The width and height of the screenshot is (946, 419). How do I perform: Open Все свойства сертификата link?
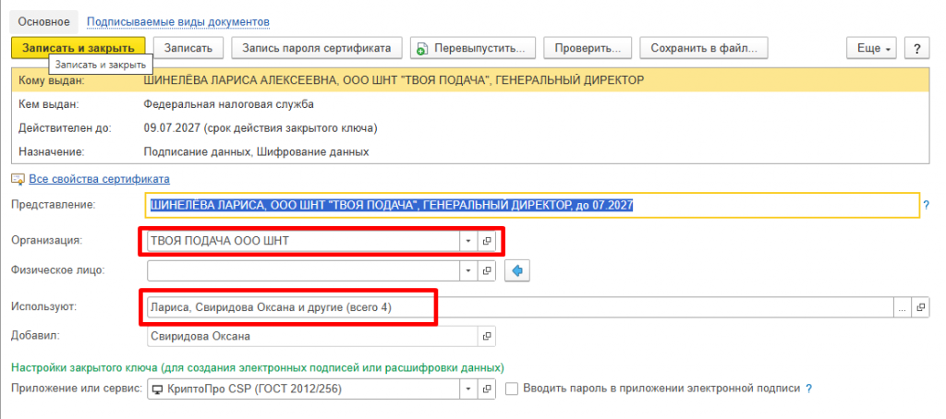point(99,178)
